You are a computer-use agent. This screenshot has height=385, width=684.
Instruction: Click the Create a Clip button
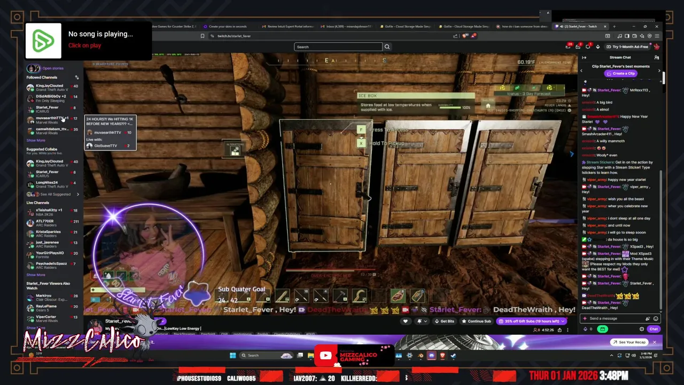(x=621, y=73)
